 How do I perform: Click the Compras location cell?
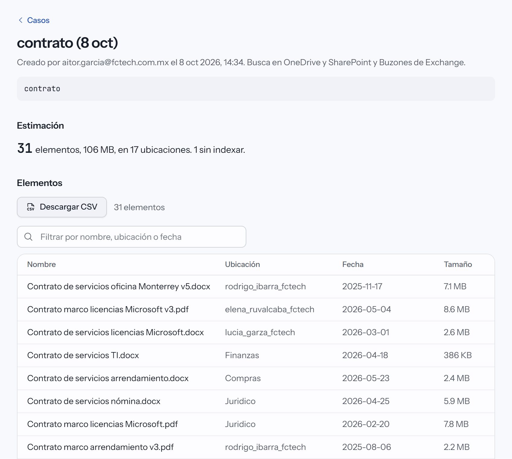[x=243, y=378]
